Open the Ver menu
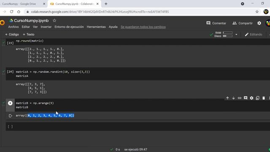 click(x=35, y=27)
